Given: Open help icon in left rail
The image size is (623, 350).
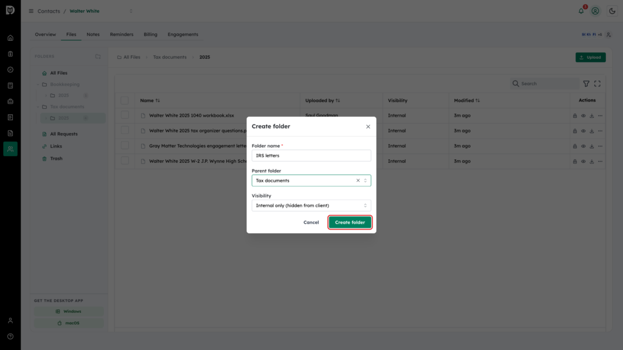Looking at the screenshot, I should pyautogui.click(x=10, y=337).
